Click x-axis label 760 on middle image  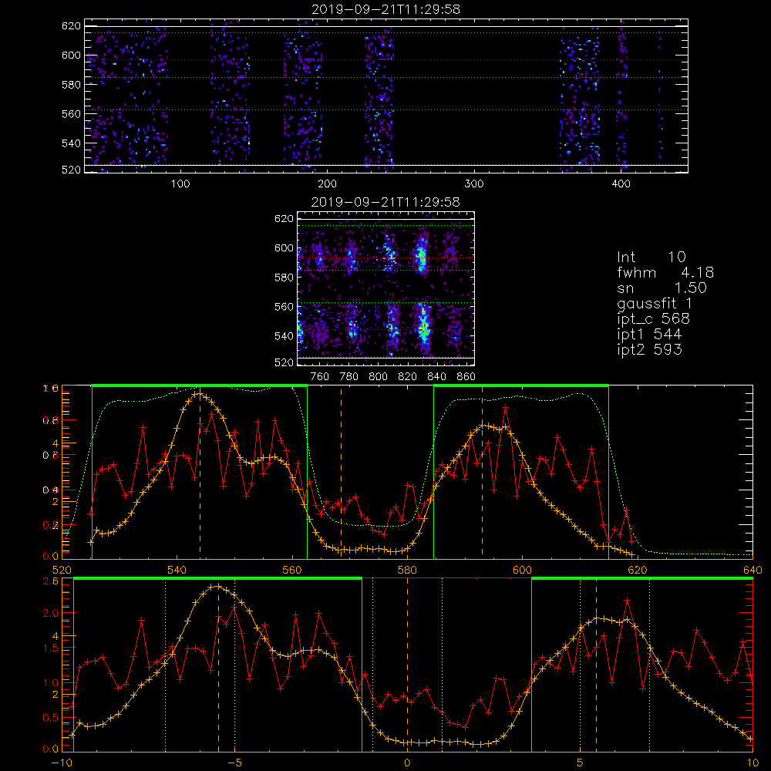(x=320, y=377)
